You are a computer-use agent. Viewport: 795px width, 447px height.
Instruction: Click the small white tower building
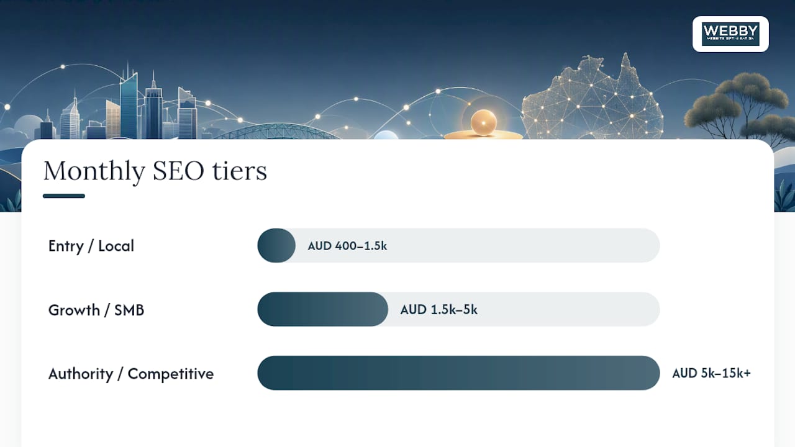click(x=70, y=117)
